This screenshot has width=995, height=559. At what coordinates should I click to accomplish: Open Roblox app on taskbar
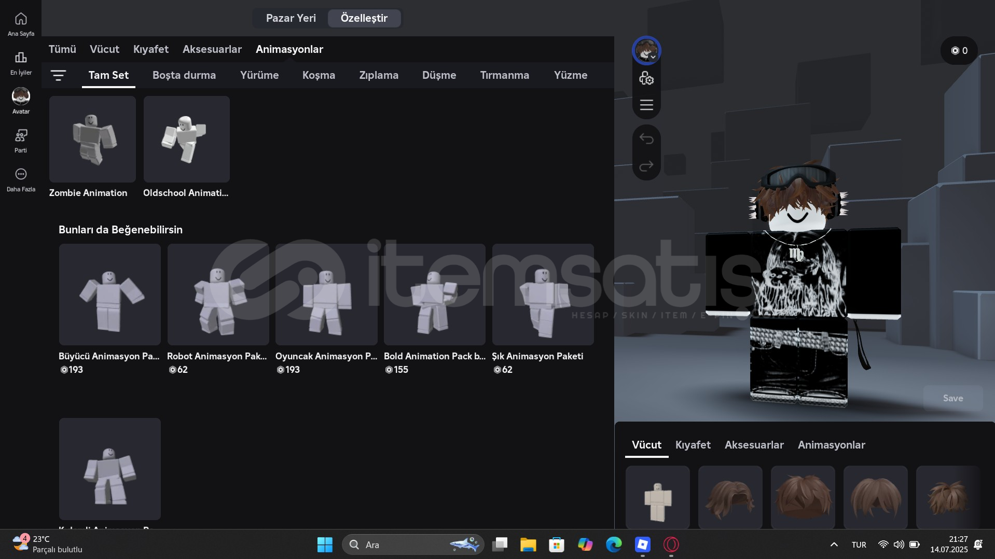642,544
